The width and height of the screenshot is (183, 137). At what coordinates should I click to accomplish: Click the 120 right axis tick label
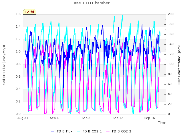click(171, 54)
